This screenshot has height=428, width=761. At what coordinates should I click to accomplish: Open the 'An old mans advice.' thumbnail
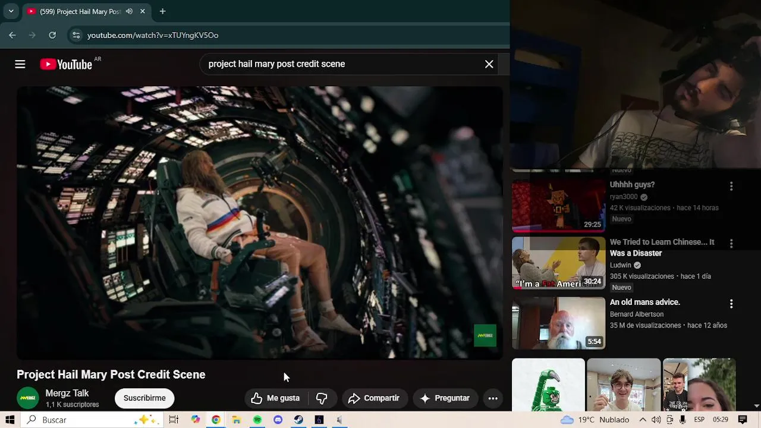pyautogui.click(x=559, y=323)
